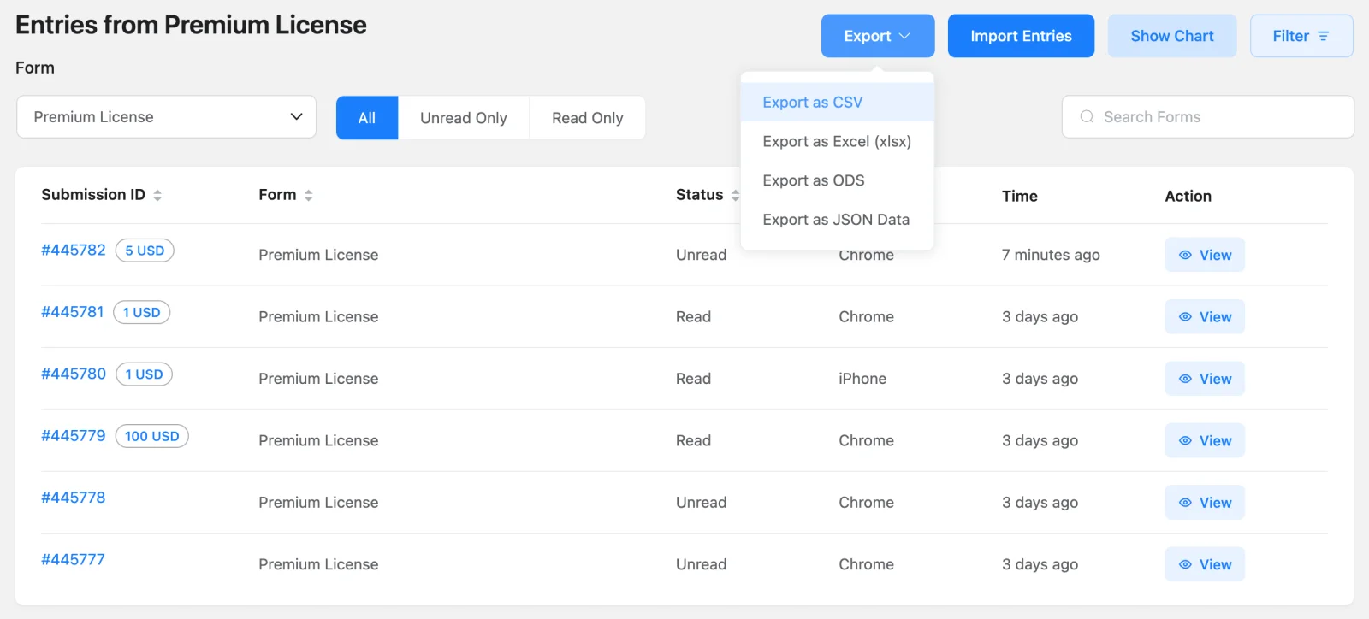The image size is (1369, 619).
Task: Click Premium License form cell of #445779
Action: [318, 440]
